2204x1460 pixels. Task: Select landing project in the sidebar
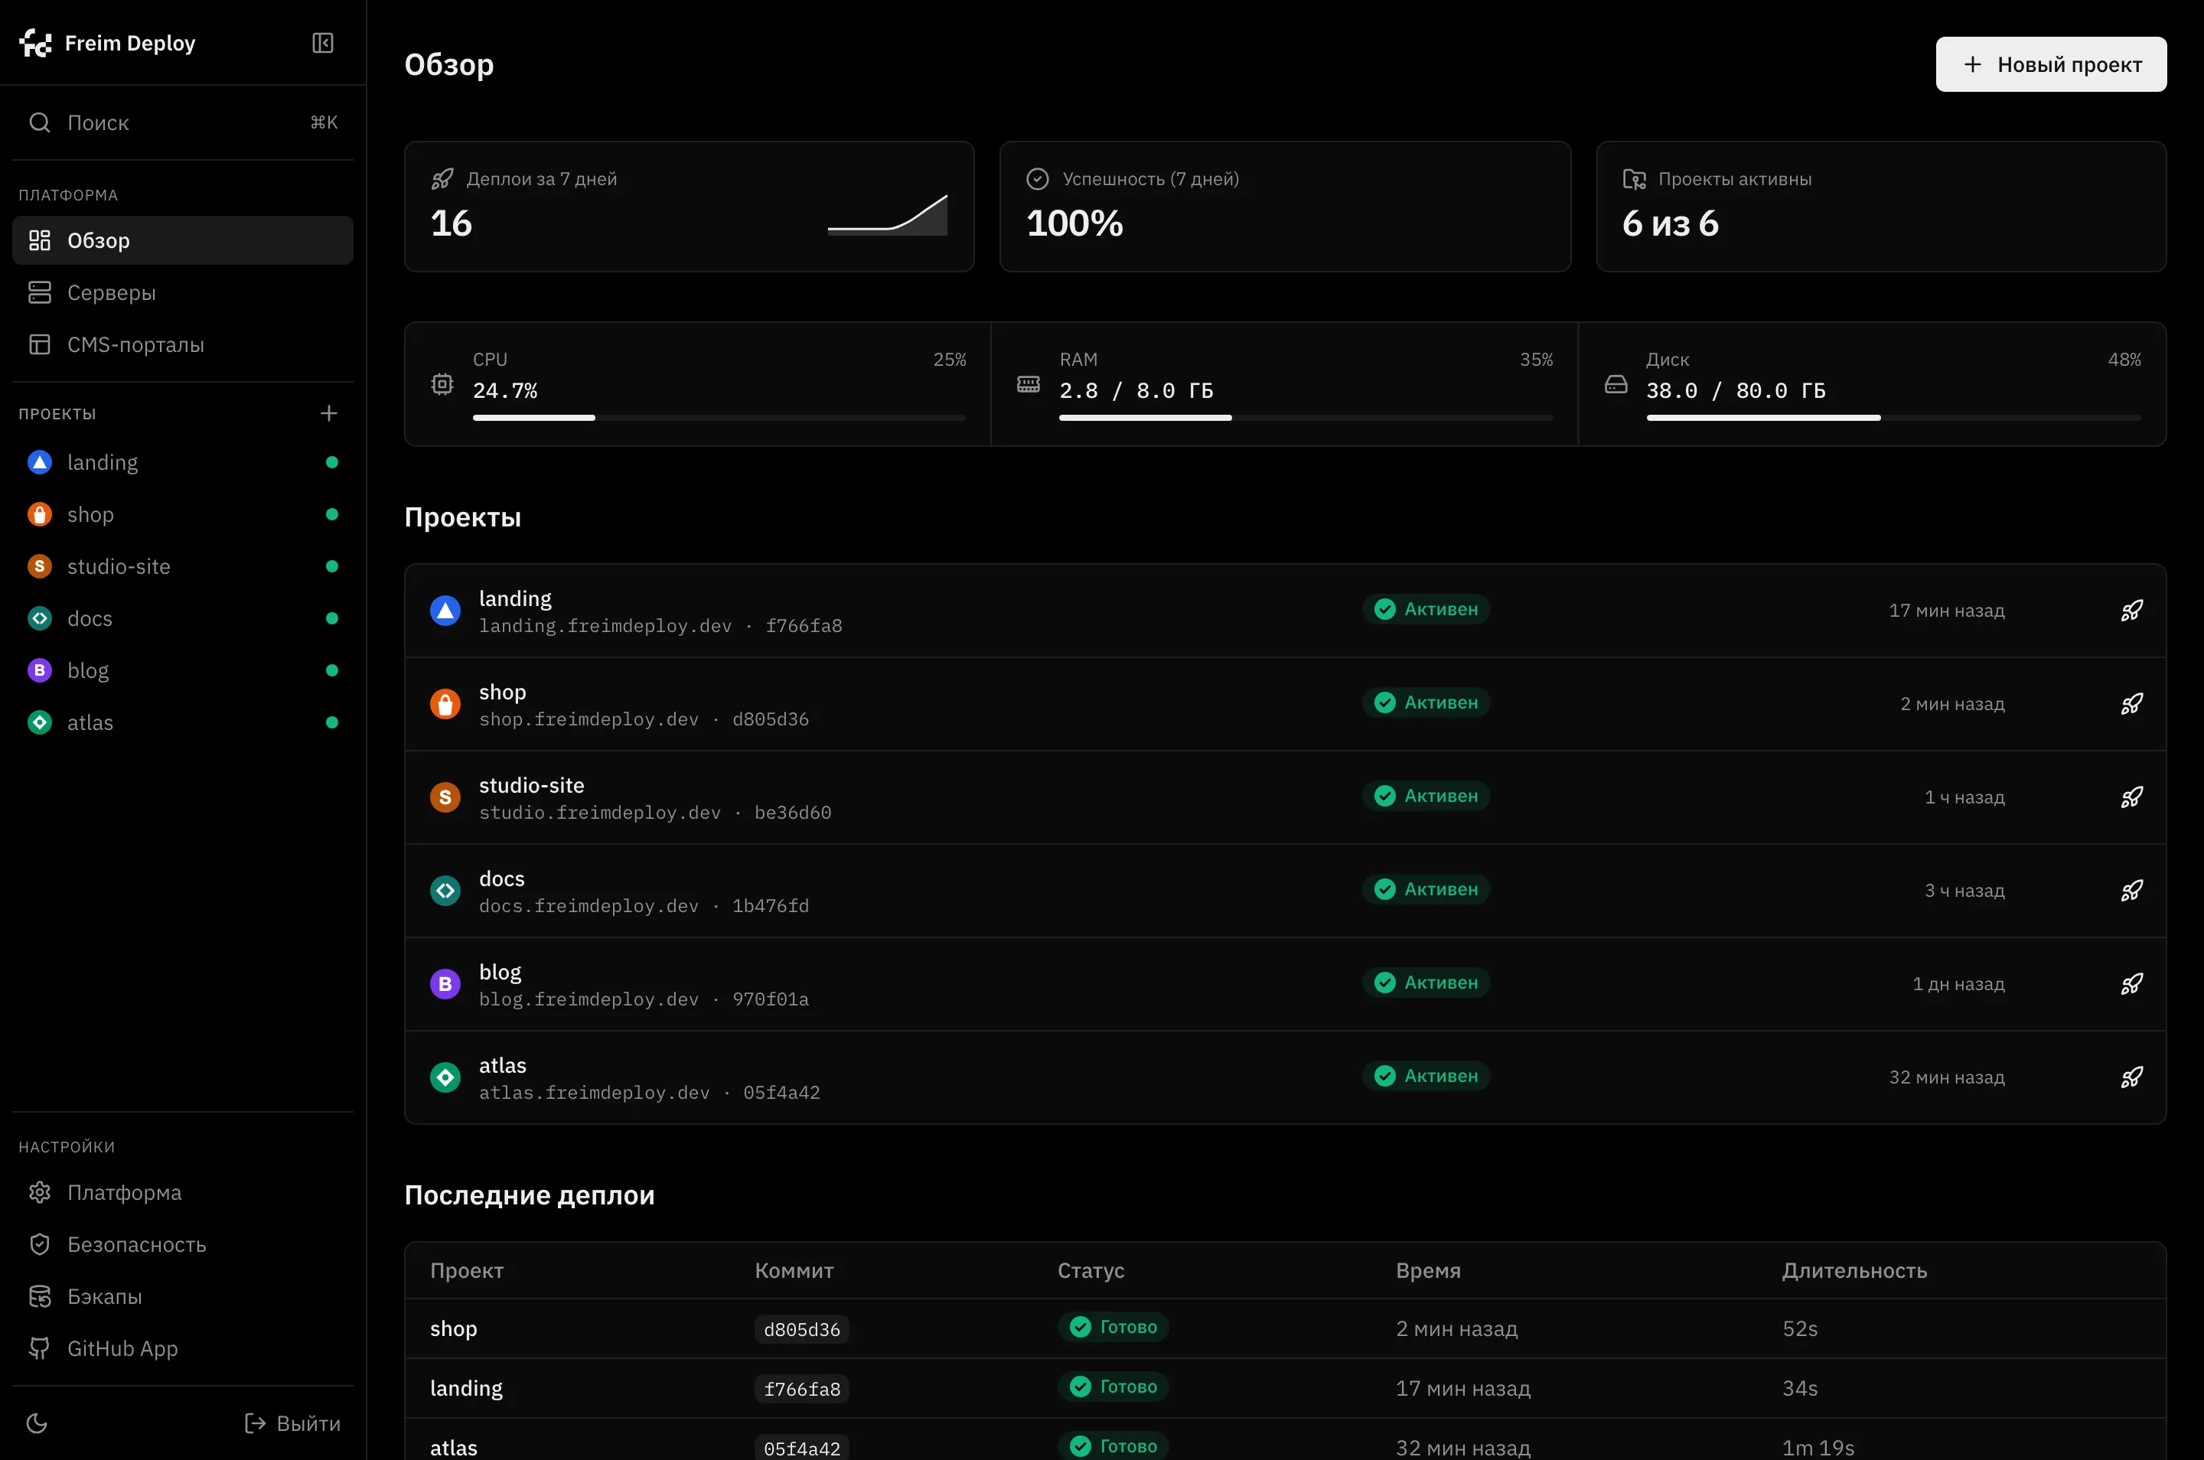(x=182, y=462)
